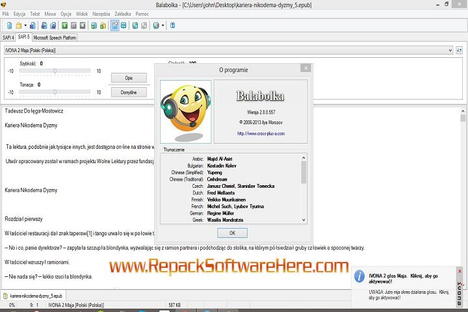
Task: Switch to the SAPI 5 tab
Action: click(x=23, y=36)
